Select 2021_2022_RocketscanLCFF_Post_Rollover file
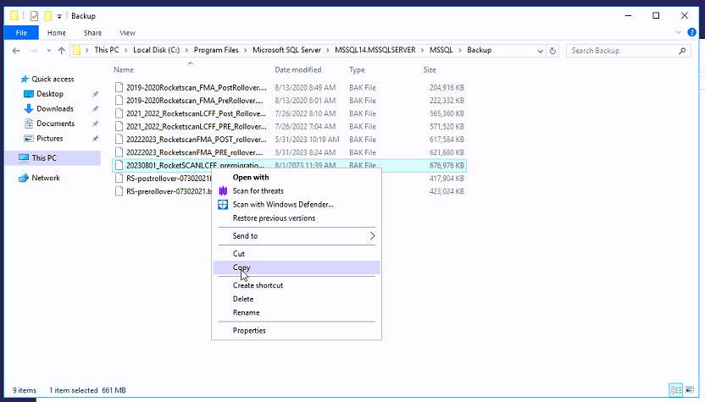 click(196, 113)
